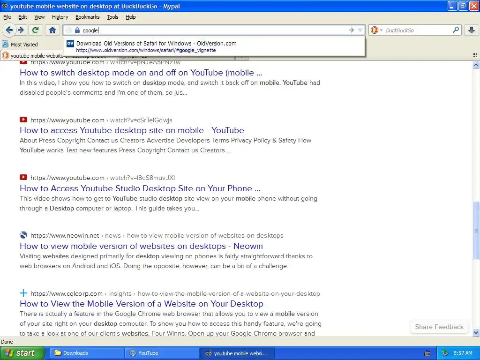
Task: Switch to the Downloads taskbar window
Action: click(x=87, y=353)
